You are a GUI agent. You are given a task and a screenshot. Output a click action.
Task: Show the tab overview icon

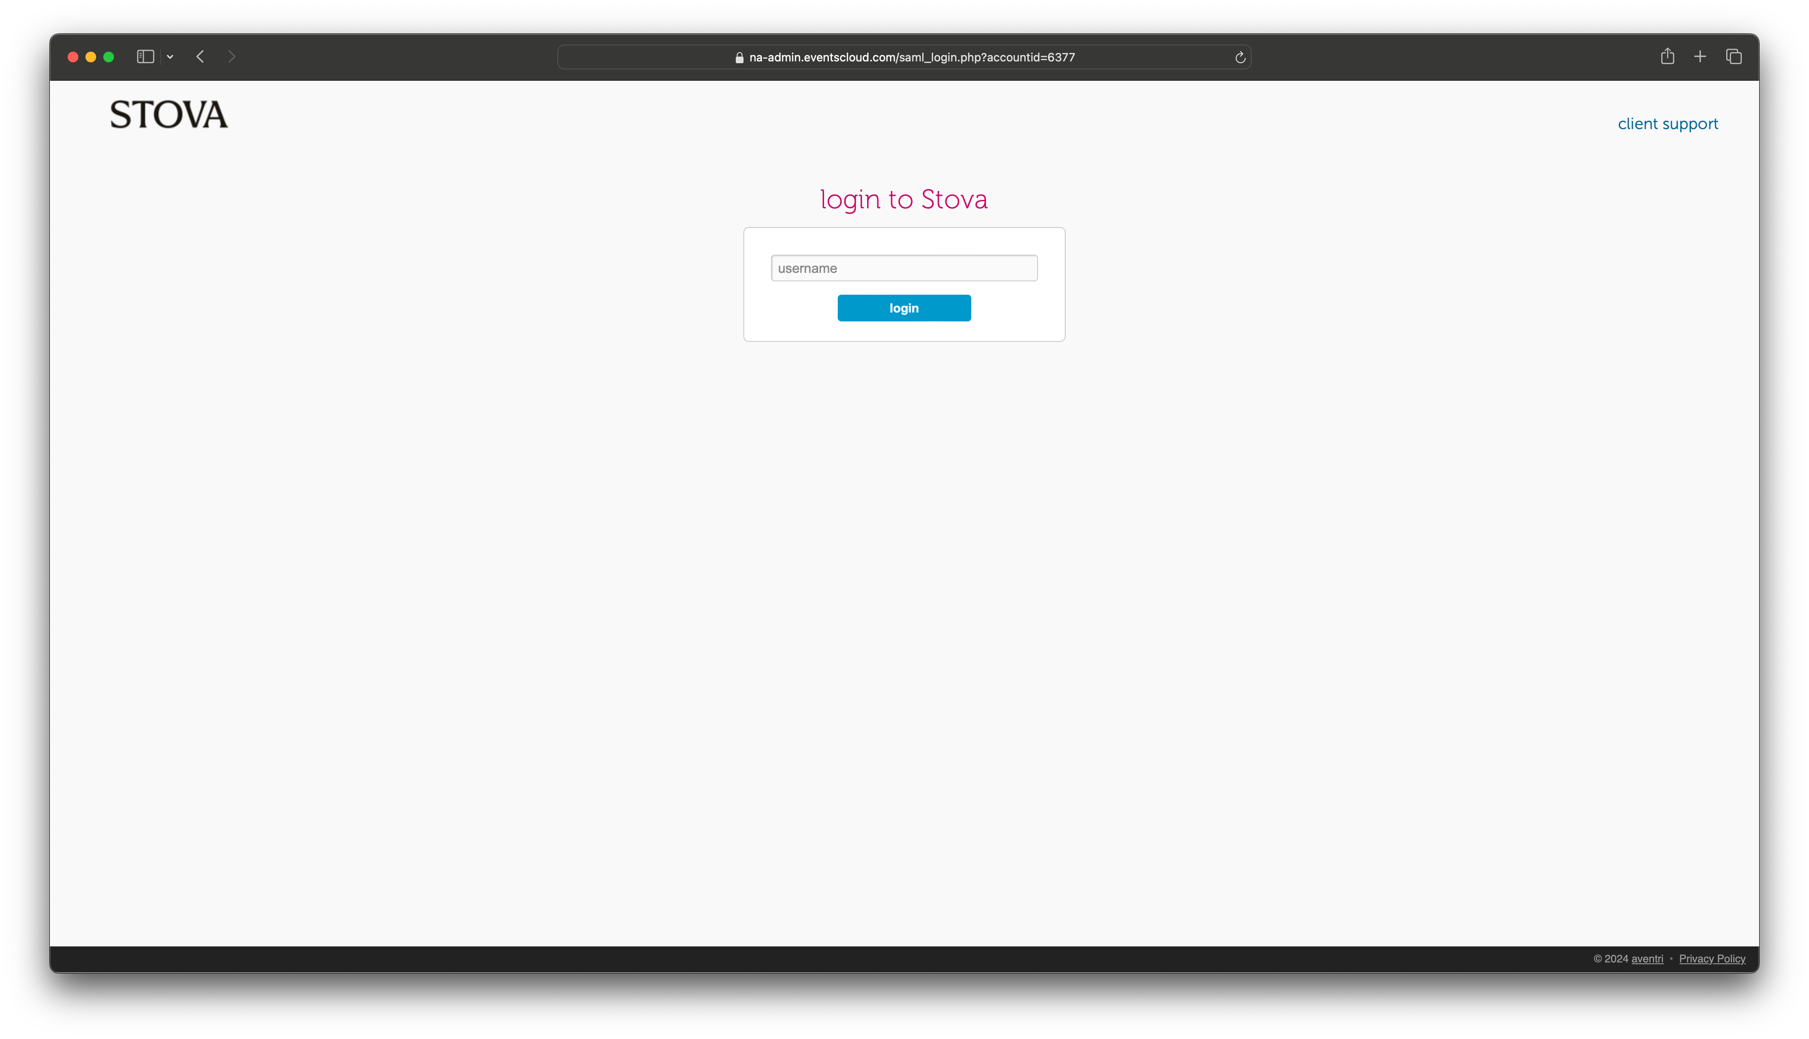(1733, 57)
